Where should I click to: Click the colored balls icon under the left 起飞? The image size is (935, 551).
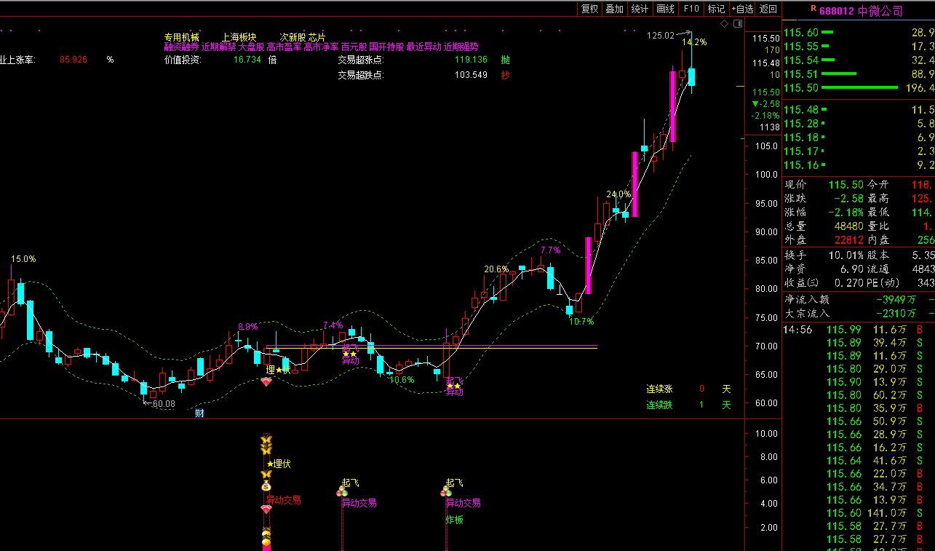coord(343,493)
